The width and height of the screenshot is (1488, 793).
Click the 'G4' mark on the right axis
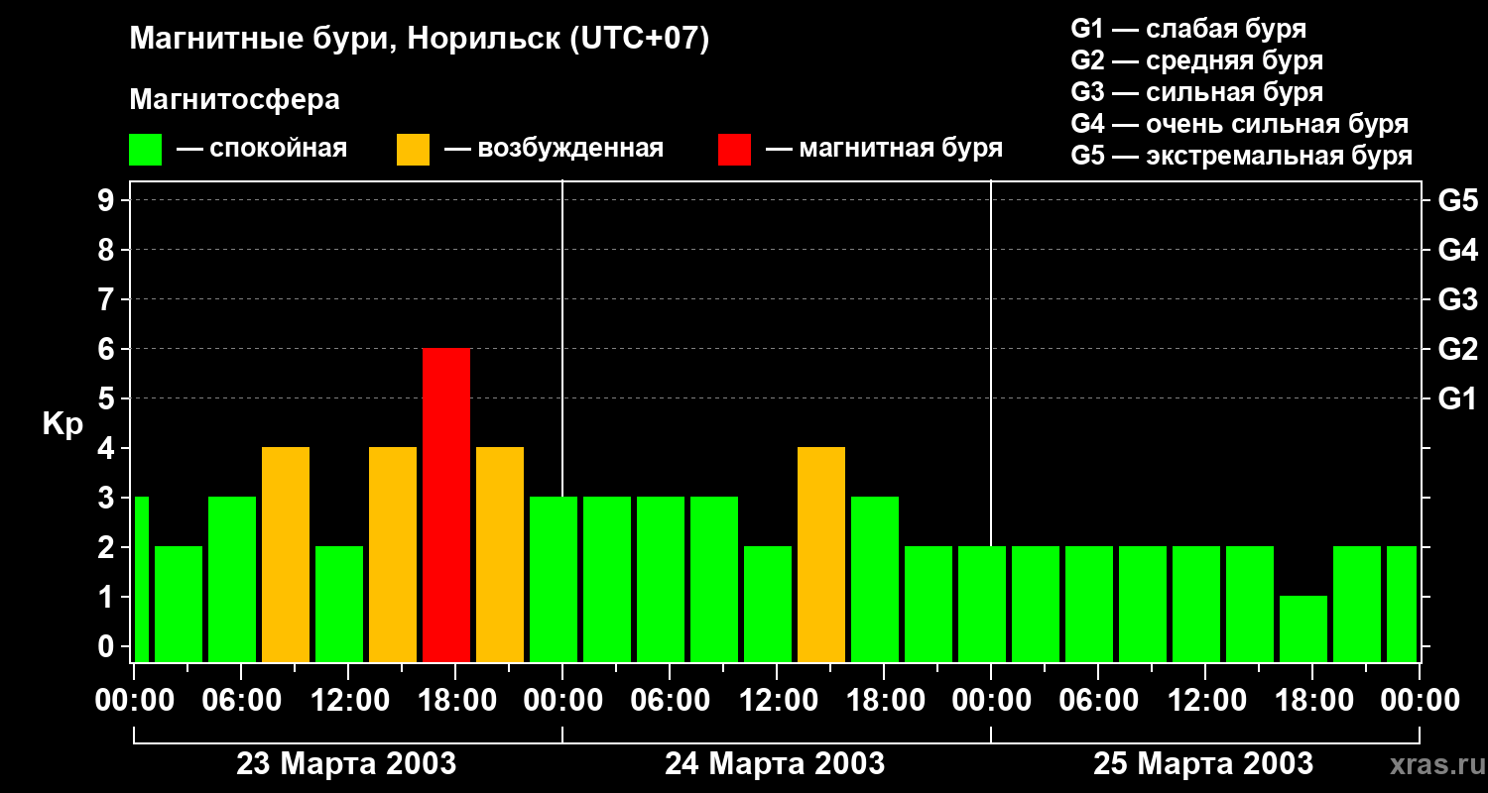(x=1457, y=250)
